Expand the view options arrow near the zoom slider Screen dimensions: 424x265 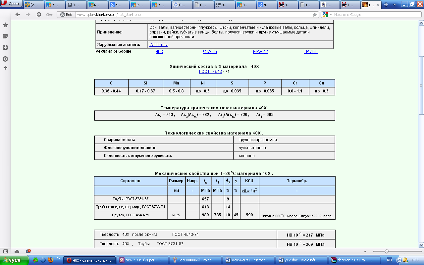tap(366, 251)
